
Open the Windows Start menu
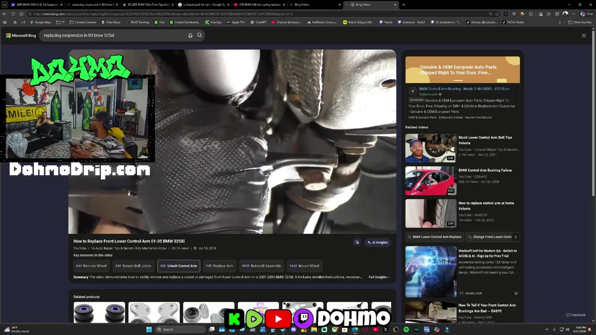(149, 329)
